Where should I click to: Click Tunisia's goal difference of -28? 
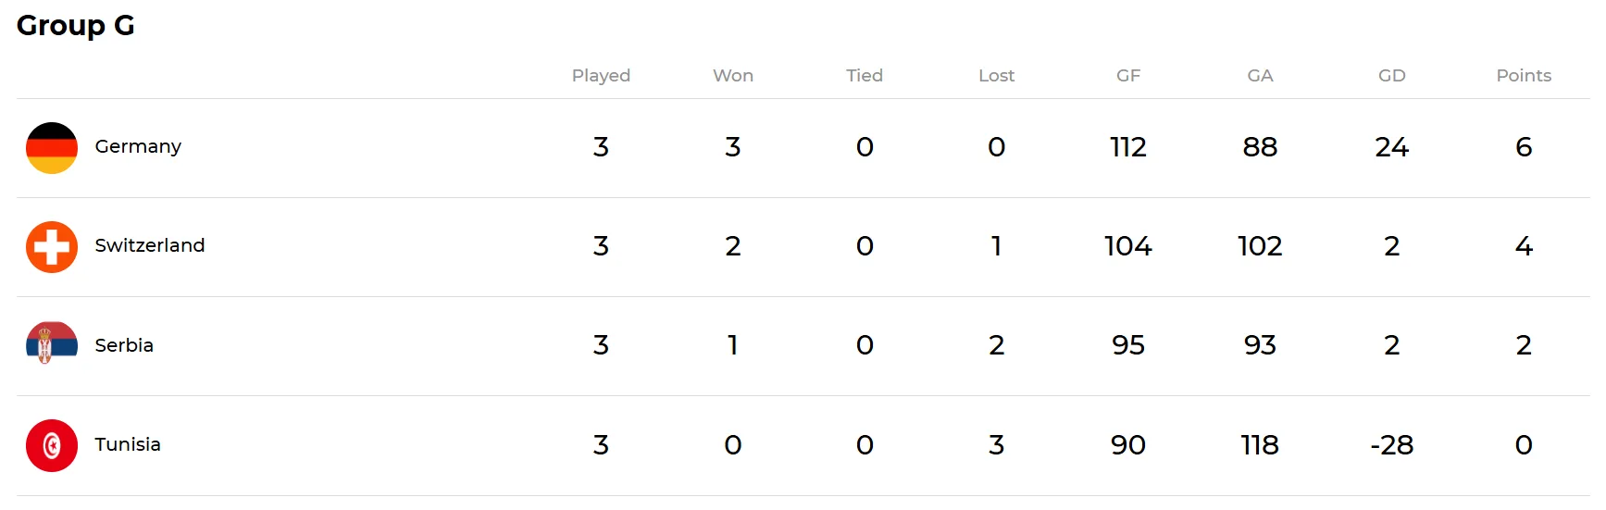(1391, 445)
